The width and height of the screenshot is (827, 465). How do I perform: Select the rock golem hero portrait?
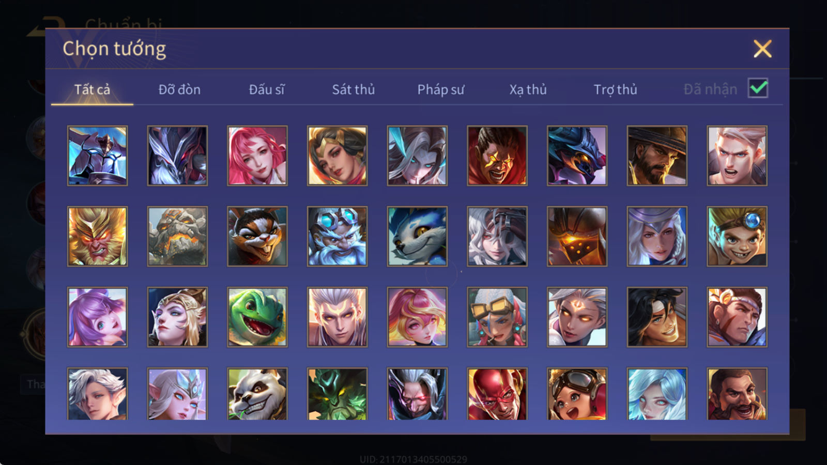click(177, 236)
